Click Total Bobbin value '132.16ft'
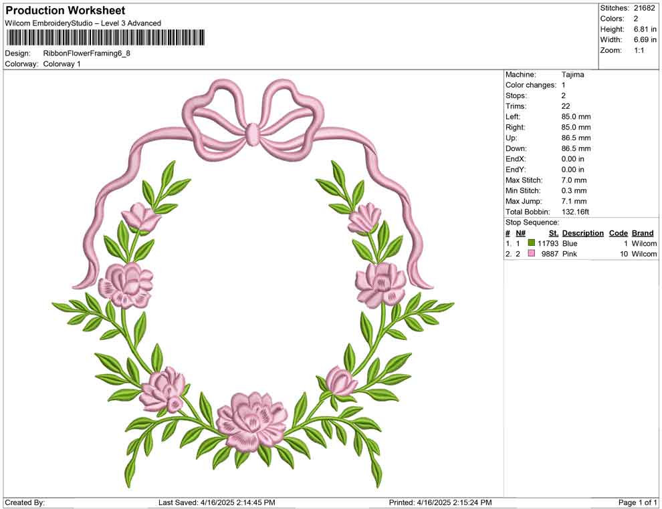 (576, 212)
